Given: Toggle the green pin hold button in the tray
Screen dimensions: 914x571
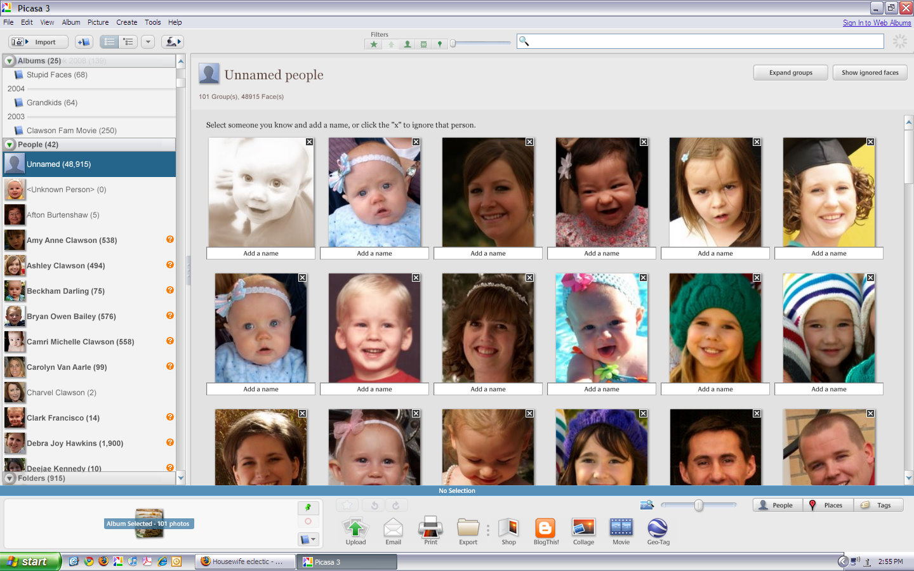Looking at the screenshot, I should (x=308, y=507).
